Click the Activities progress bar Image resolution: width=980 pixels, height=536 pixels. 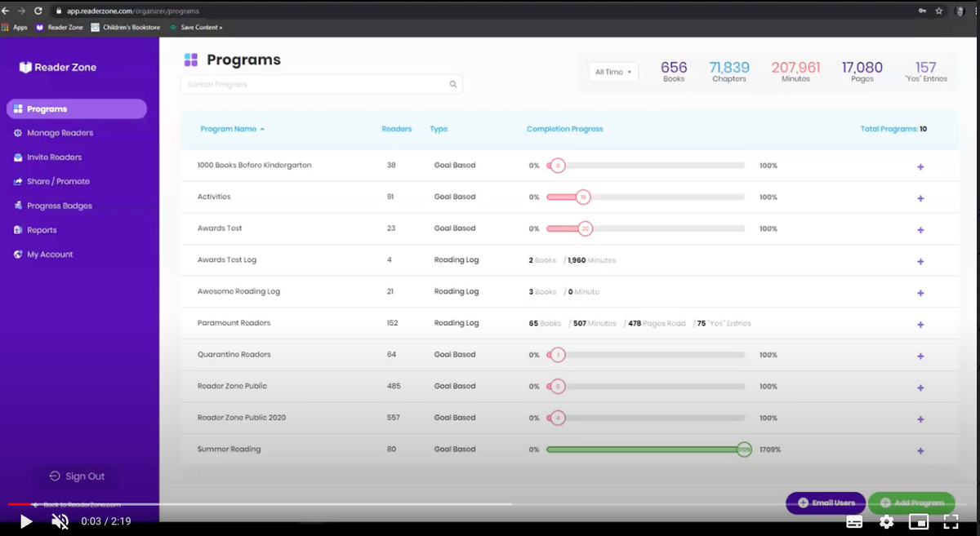[645, 197]
